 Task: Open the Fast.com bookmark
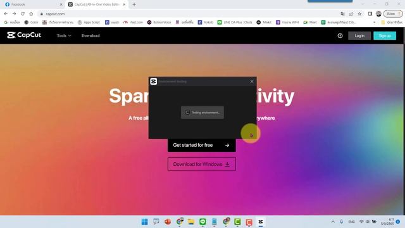click(x=134, y=22)
